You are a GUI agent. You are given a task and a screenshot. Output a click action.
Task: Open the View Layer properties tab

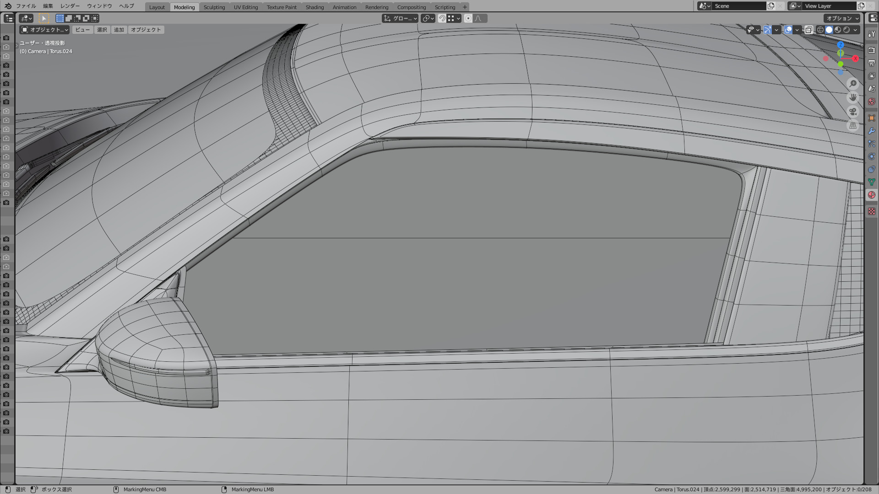click(x=872, y=76)
